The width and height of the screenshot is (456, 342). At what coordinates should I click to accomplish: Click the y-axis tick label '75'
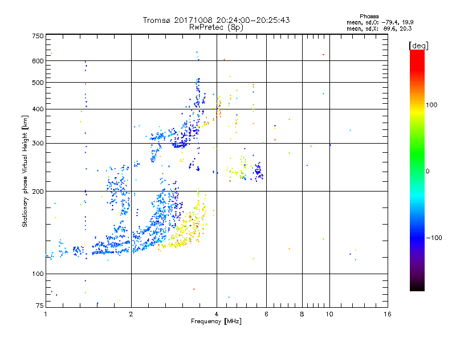[x=40, y=306]
